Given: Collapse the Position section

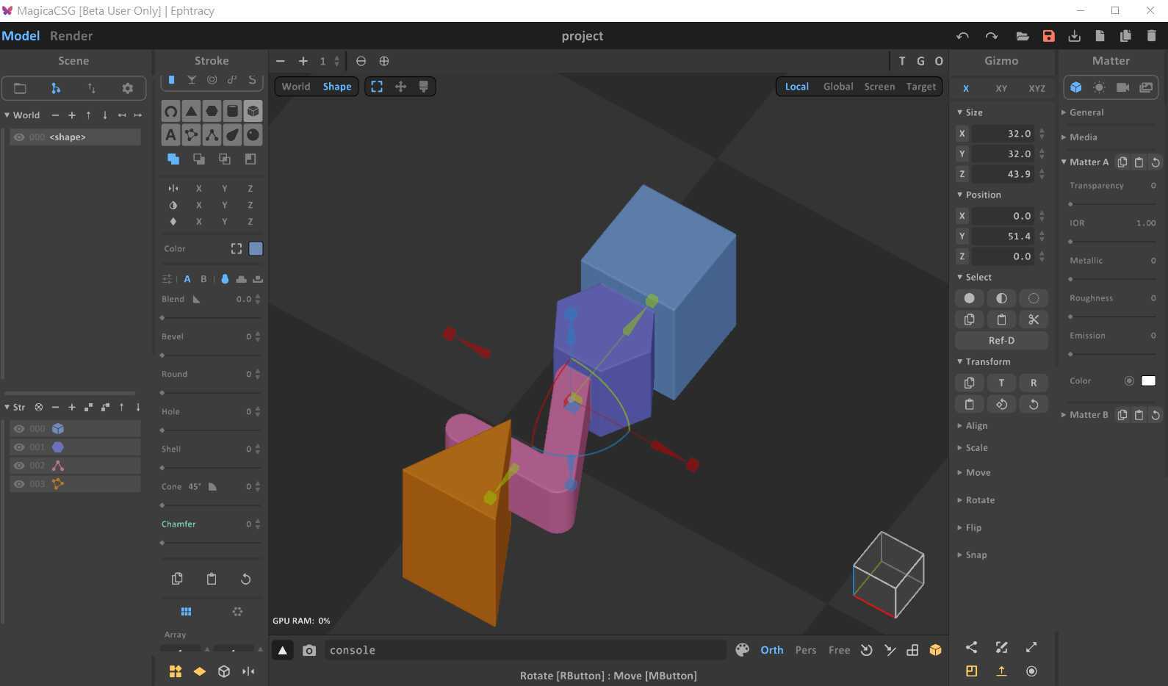Looking at the screenshot, I should [978, 195].
